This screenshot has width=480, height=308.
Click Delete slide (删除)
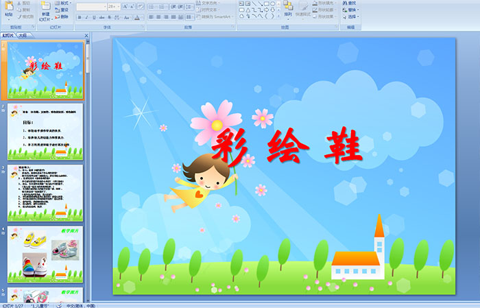62,16
